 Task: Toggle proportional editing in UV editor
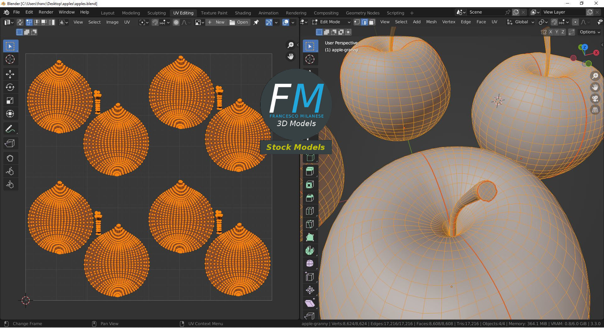[x=176, y=22]
